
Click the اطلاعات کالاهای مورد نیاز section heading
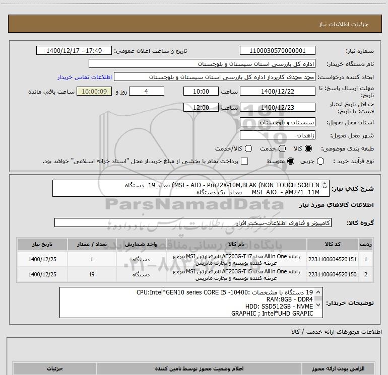click(x=336, y=205)
